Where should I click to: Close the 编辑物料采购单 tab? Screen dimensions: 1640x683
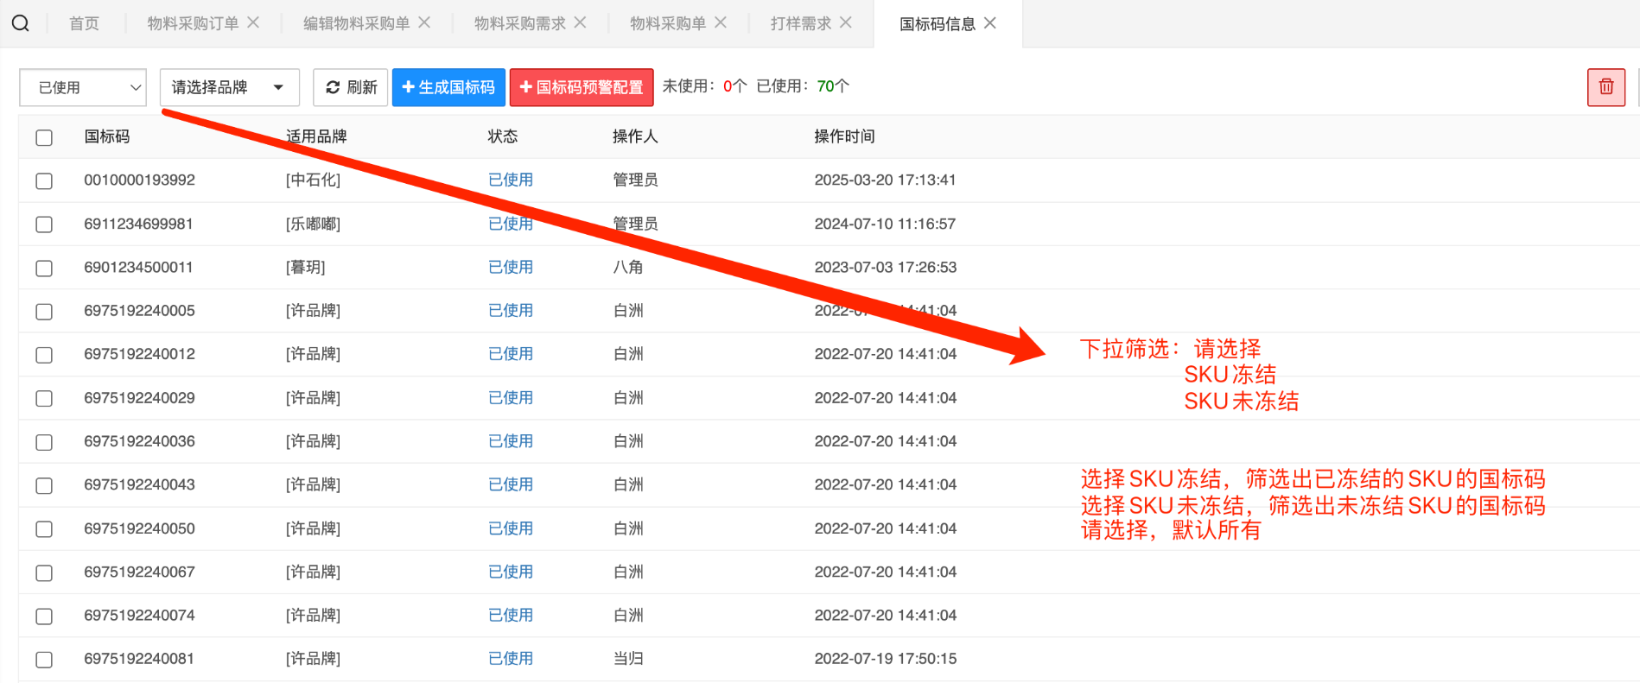click(424, 22)
